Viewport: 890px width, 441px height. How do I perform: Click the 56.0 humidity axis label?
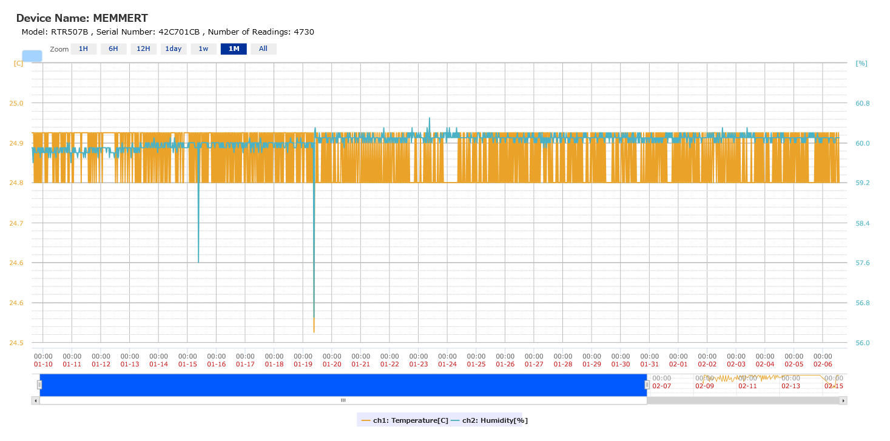(863, 343)
